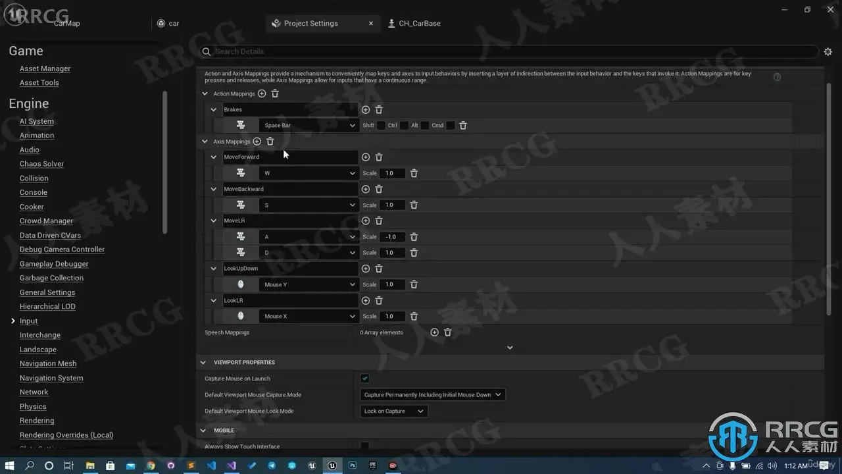This screenshot has height=474, width=842.
Task: Open Visual Studio Code from taskbar
Action: click(x=211, y=465)
